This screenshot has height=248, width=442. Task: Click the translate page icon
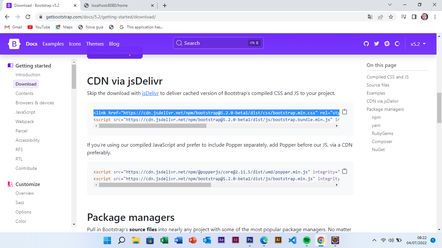tap(370, 17)
